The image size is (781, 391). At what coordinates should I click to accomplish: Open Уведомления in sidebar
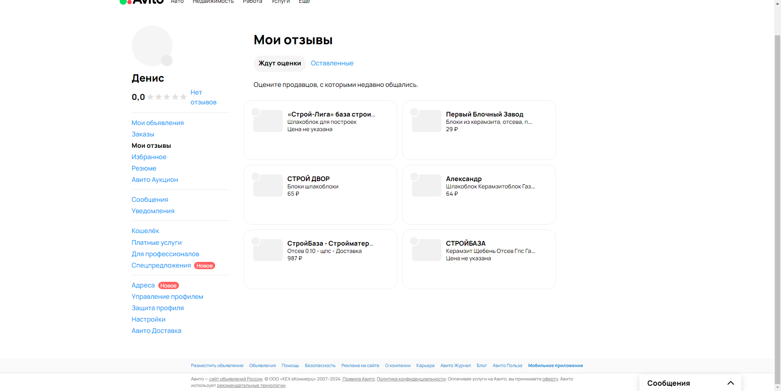153,211
